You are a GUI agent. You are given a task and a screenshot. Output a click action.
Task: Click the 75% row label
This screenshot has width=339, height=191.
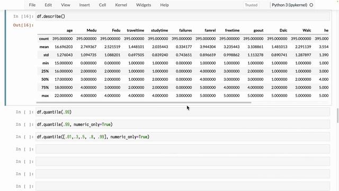coord(45,88)
